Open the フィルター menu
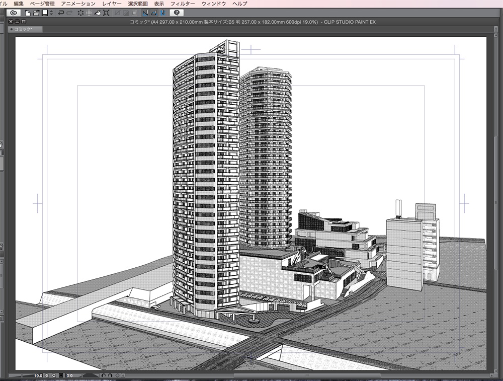The image size is (503, 381). 183,4
